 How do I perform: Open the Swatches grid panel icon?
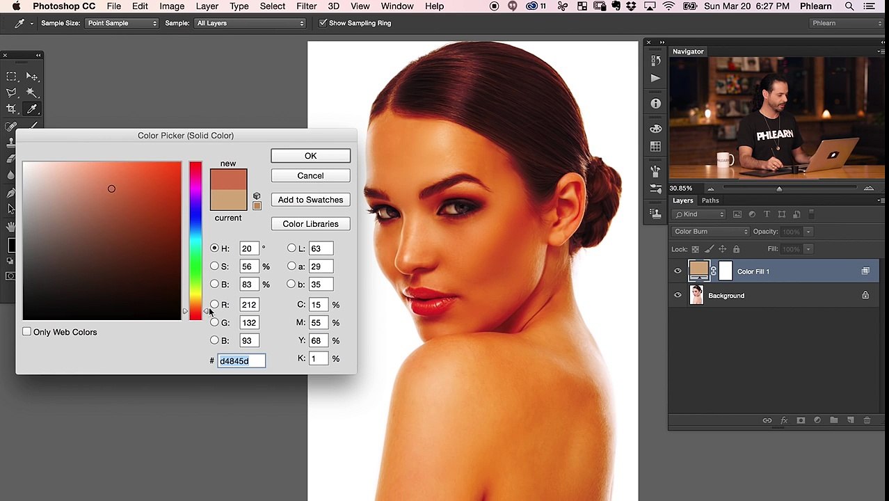point(655,146)
